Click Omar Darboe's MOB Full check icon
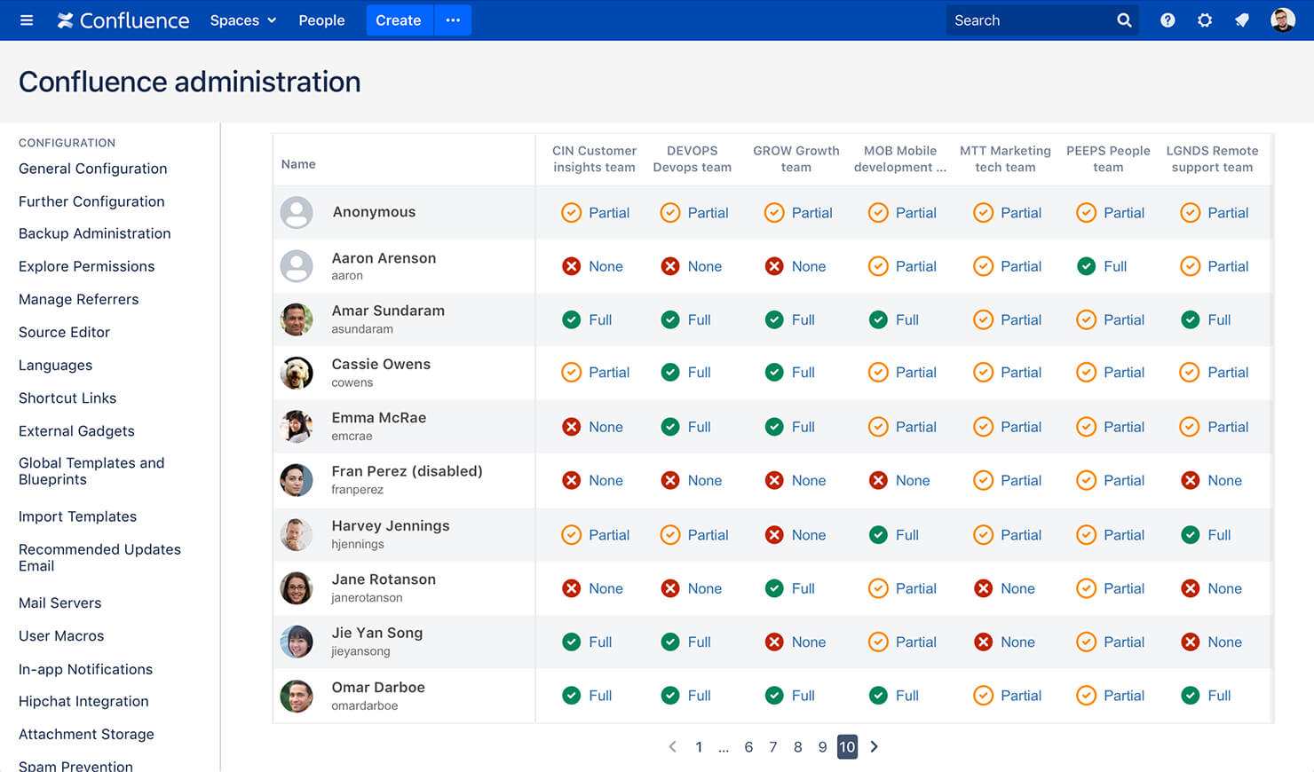Viewport: 1314px width, 772px height. (x=878, y=696)
